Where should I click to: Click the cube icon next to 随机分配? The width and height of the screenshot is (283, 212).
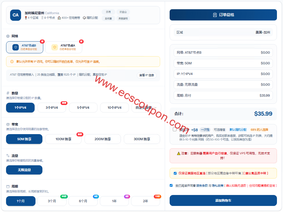pos(84,17)
